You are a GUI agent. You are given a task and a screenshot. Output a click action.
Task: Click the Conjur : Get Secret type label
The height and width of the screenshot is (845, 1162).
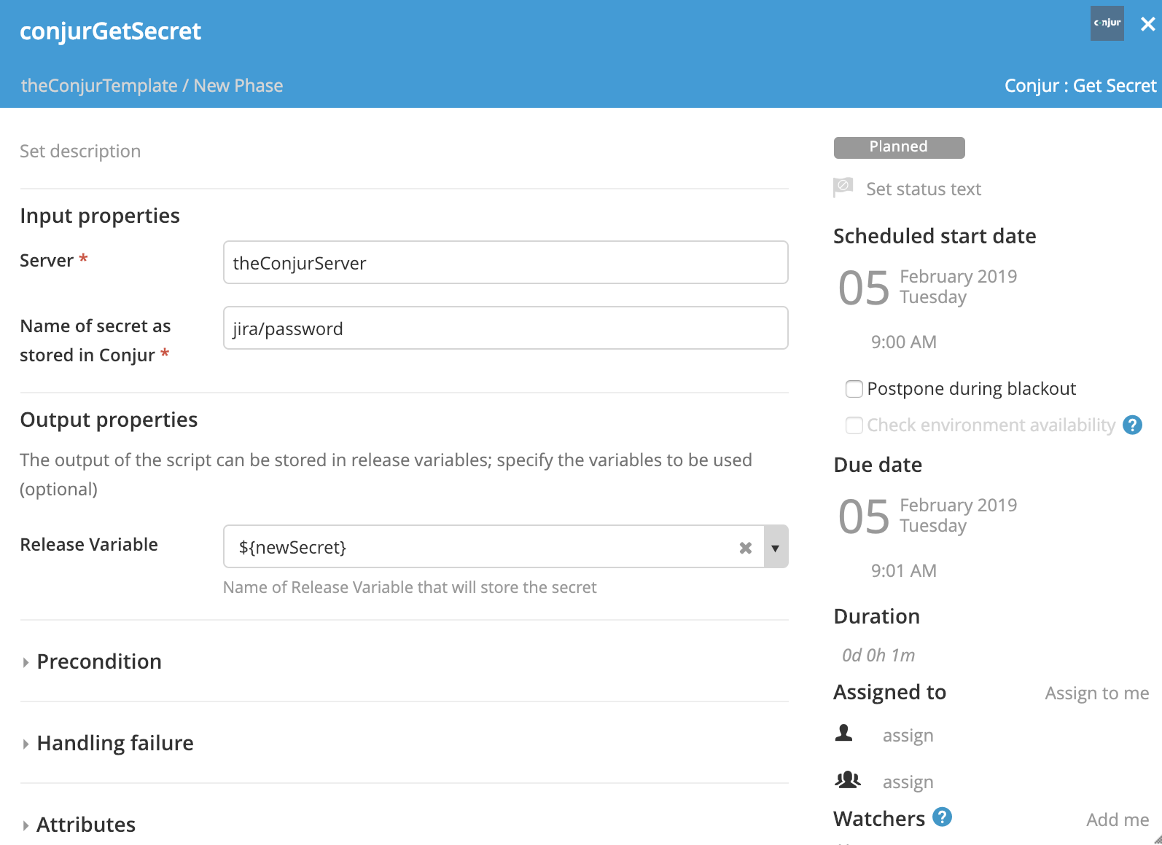[1080, 86]
